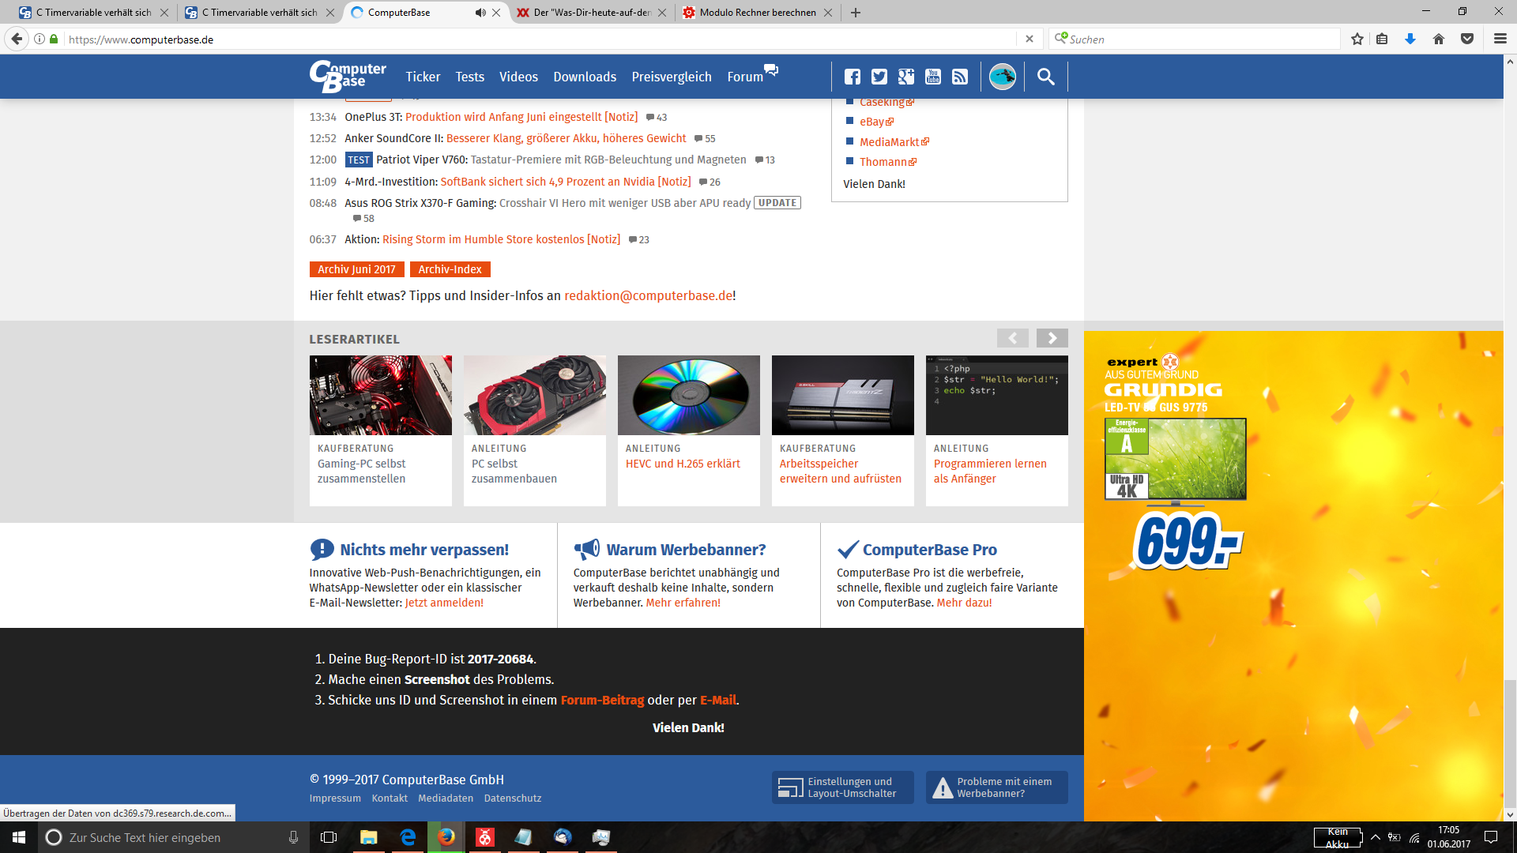The height and width of the screenshot is (853, 1517).
Task: Open the Einstellungen und Layout-Umschalter button
Action: coord(842,787)
